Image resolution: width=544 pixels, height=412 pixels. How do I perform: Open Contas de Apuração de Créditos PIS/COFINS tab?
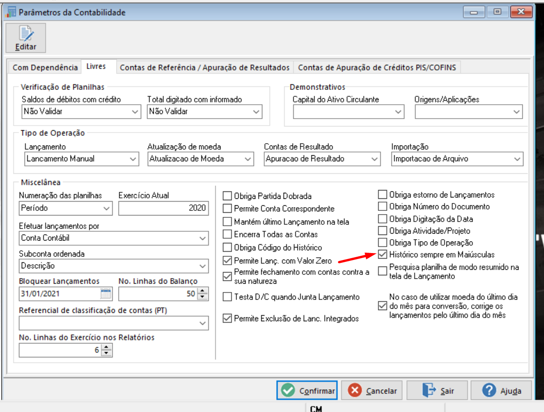(x=377, y=67)
